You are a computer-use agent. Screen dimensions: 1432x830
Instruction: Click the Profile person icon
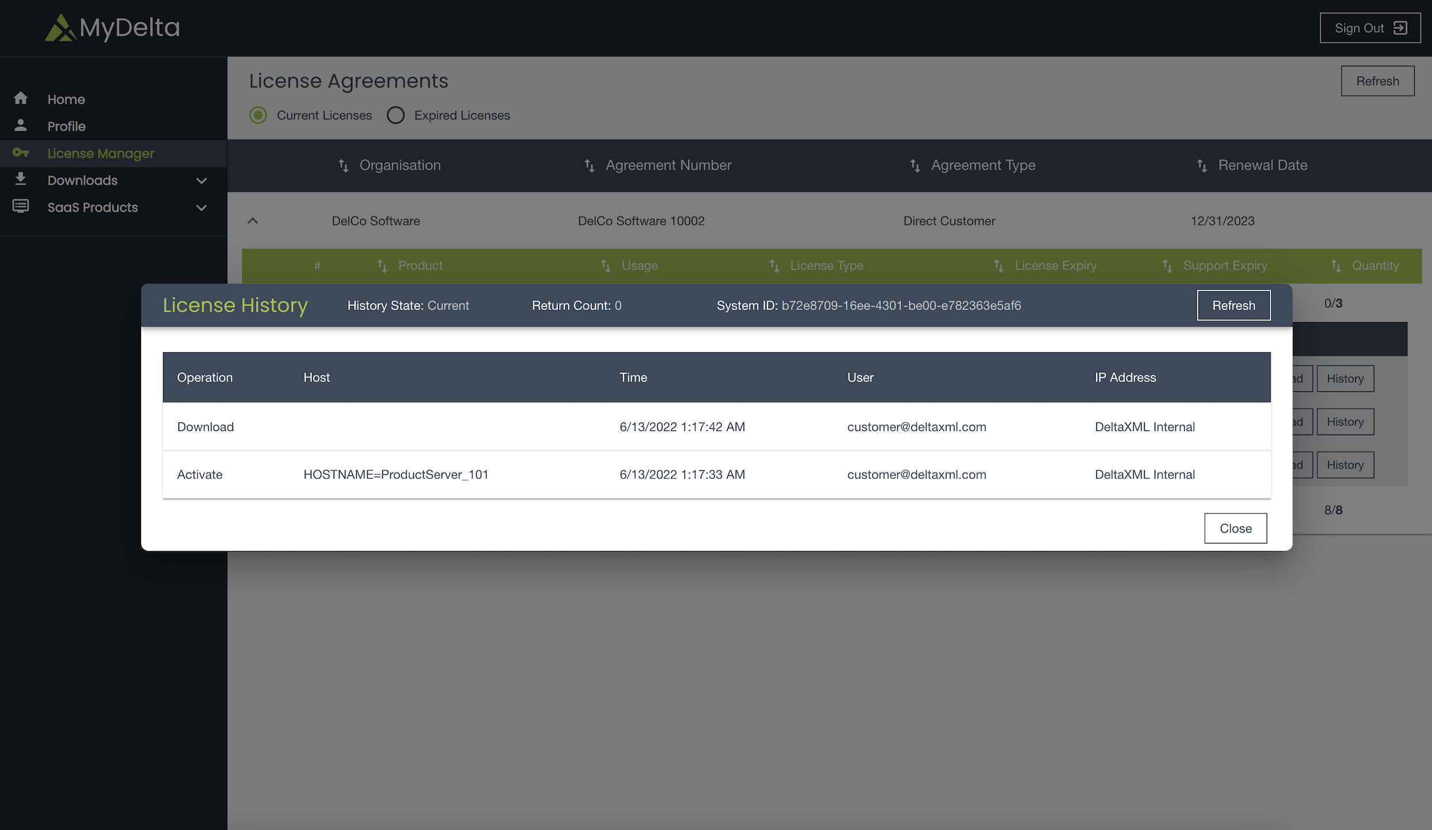coord(21,125)
